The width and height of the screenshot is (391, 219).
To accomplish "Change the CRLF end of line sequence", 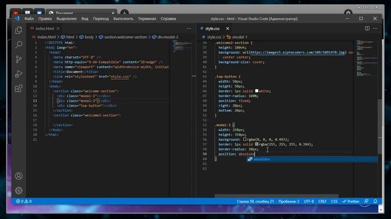I will tap(322, 201).
